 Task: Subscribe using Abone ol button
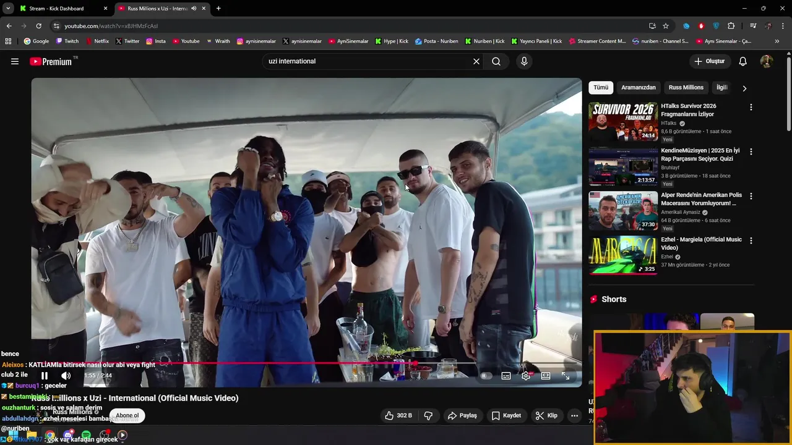[x=127, y=415]
